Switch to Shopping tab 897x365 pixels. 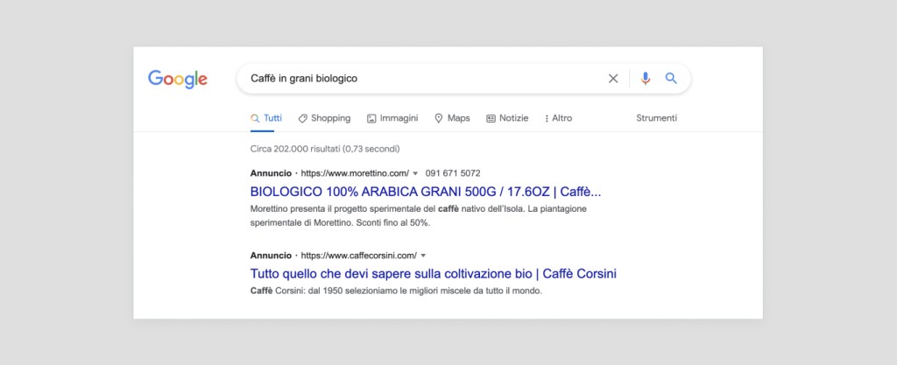click(324, 118)
